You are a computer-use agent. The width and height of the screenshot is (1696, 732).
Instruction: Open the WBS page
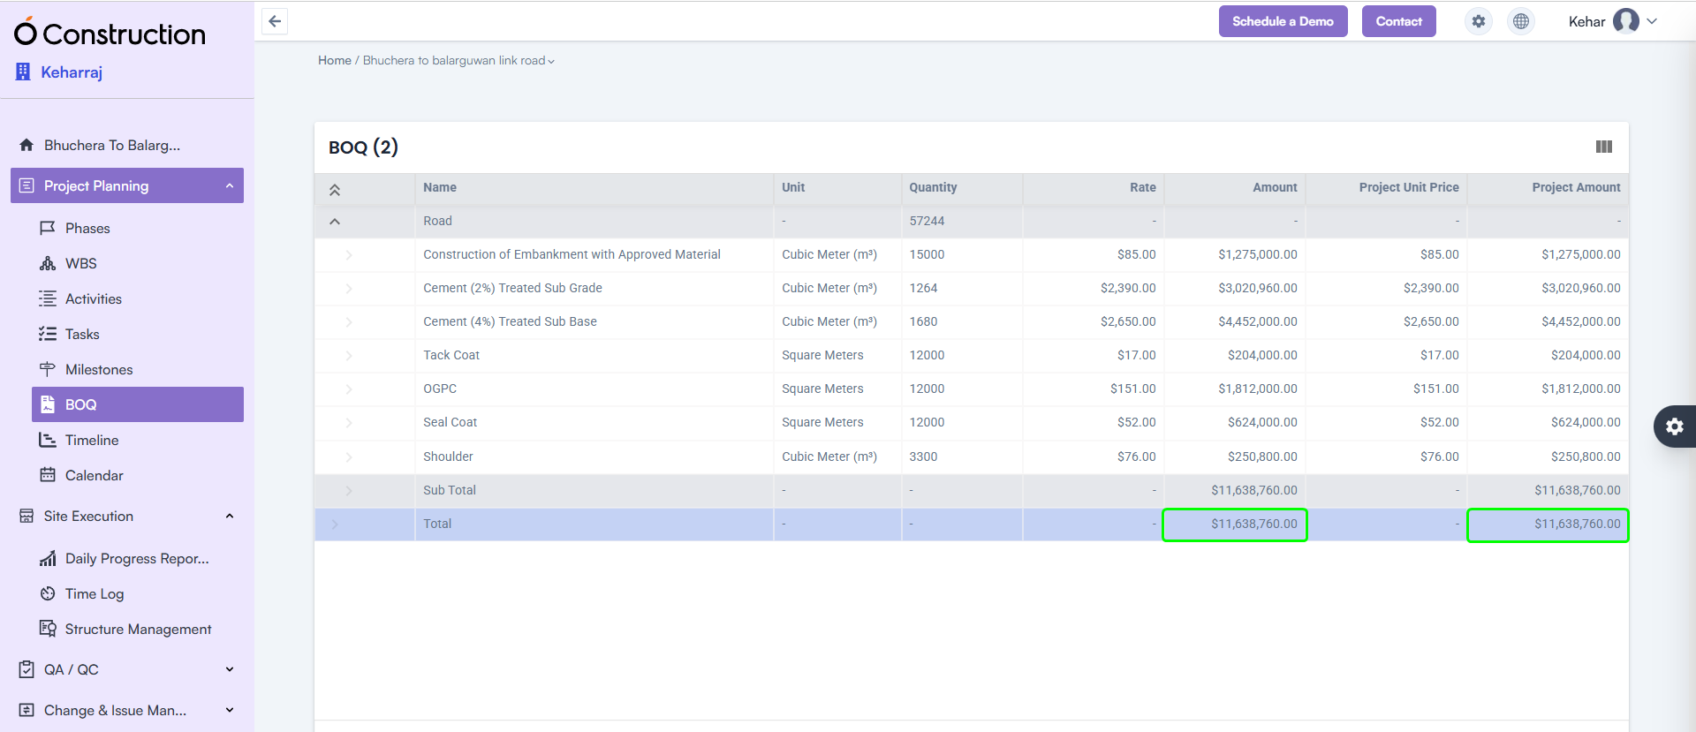click(x=80, y=263)
